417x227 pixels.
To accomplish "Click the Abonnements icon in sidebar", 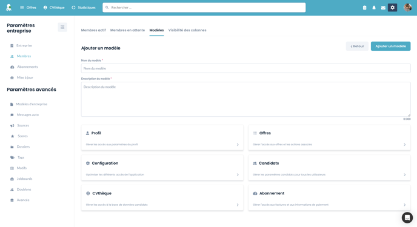I will click(12, 67).
